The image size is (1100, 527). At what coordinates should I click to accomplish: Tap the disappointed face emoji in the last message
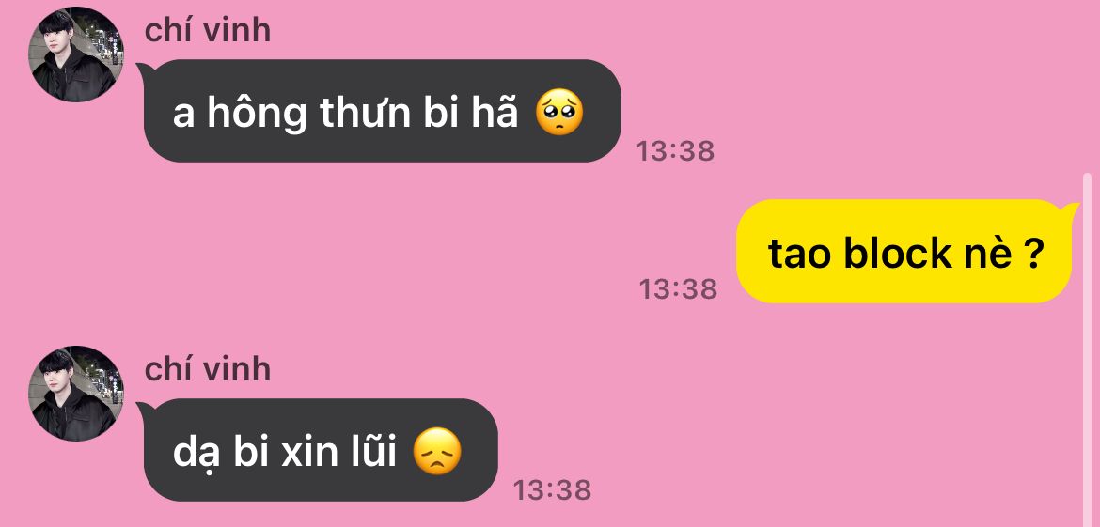click(437, 453)
